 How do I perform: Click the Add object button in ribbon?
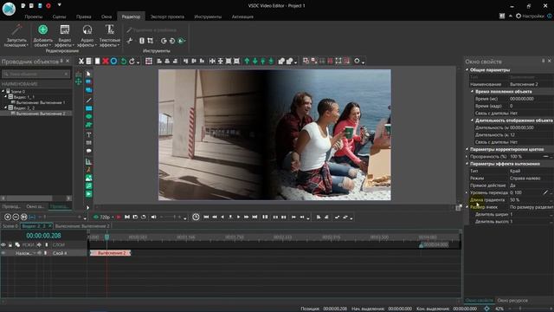(42, 36)
